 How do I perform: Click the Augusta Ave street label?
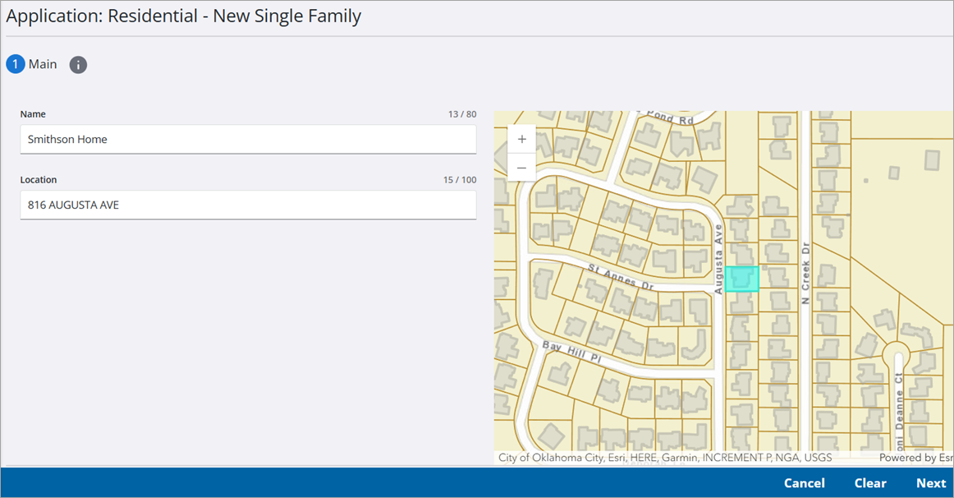(x=718, y=258)
